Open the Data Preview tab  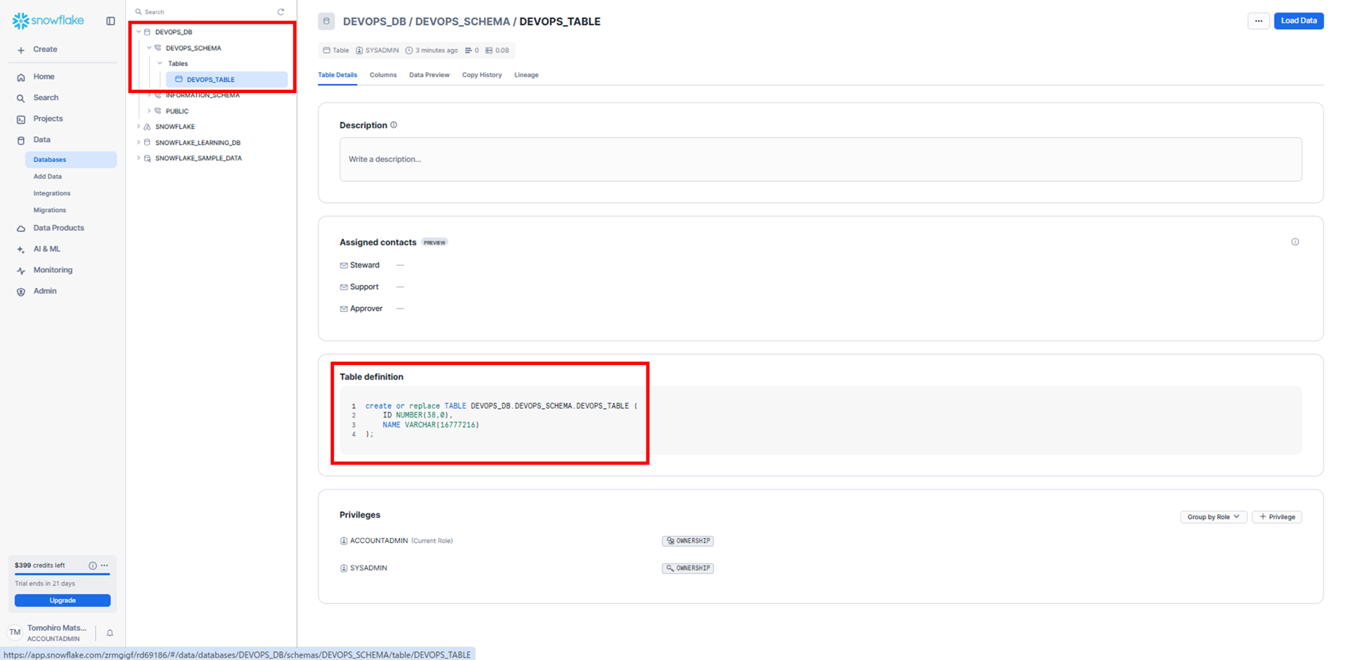pyautogui.click(x=429, y=75)
